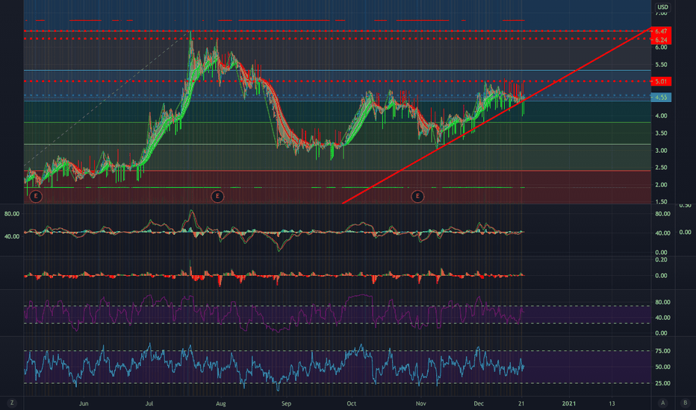Click the 50.00 oscillator scale value

tap(662, 367)
